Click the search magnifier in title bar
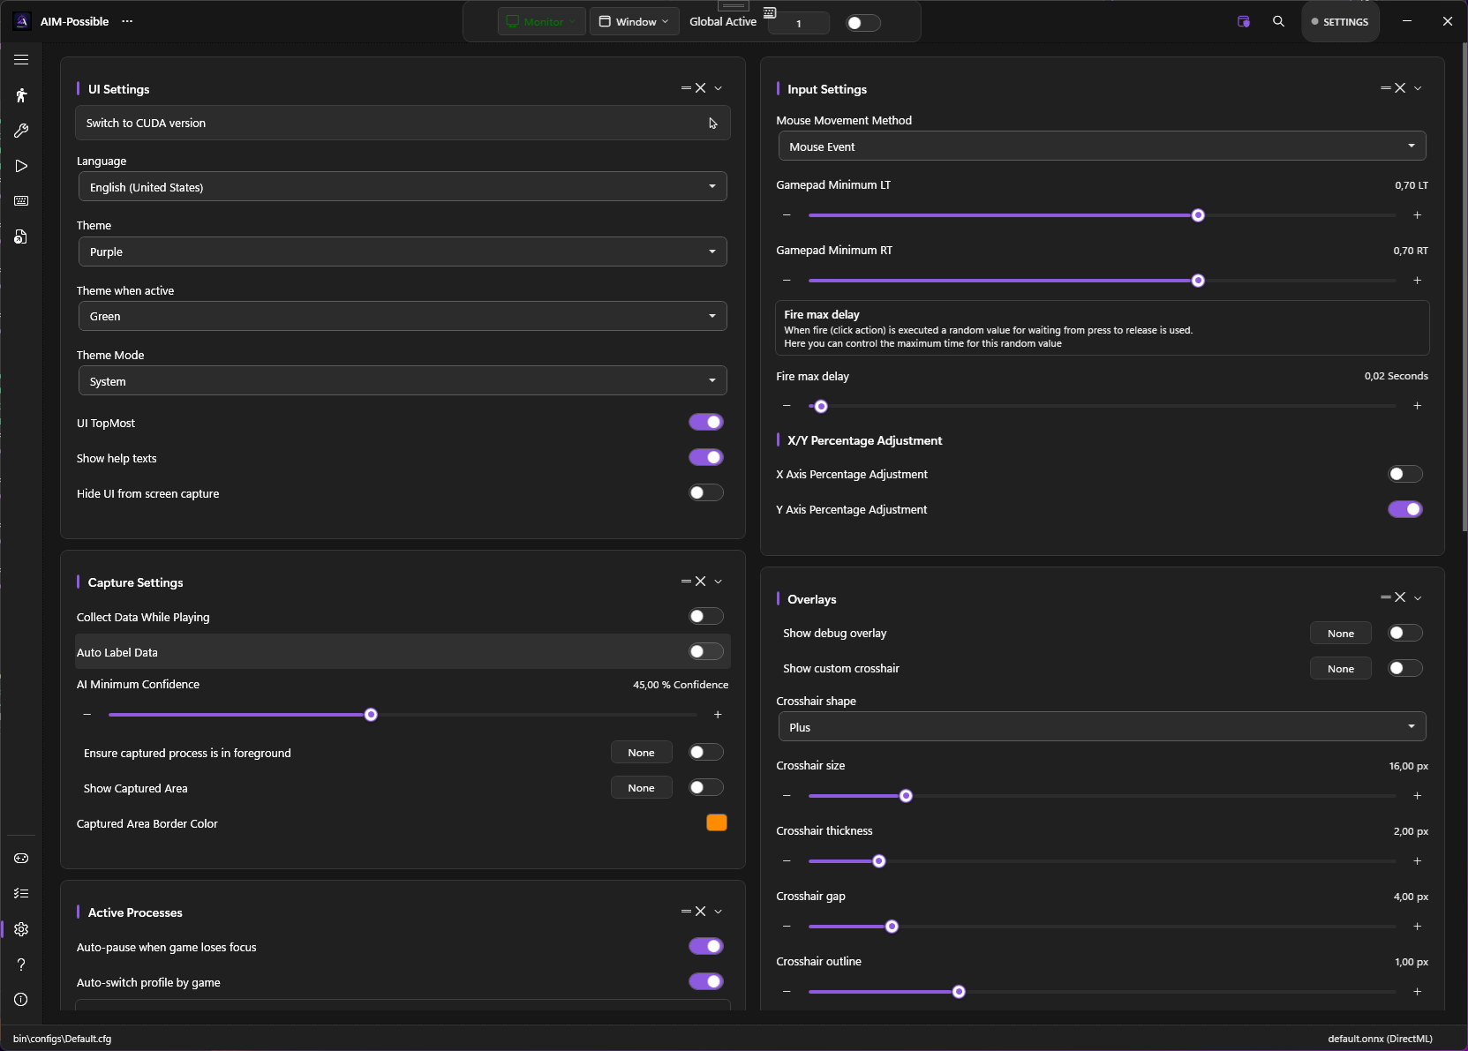This screenshot has height=1051, width=1468. pyautogui.click(x=1278, y=21)
